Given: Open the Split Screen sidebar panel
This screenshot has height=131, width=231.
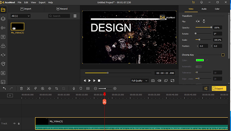Looking at the screenshot, I should (3, 82).
